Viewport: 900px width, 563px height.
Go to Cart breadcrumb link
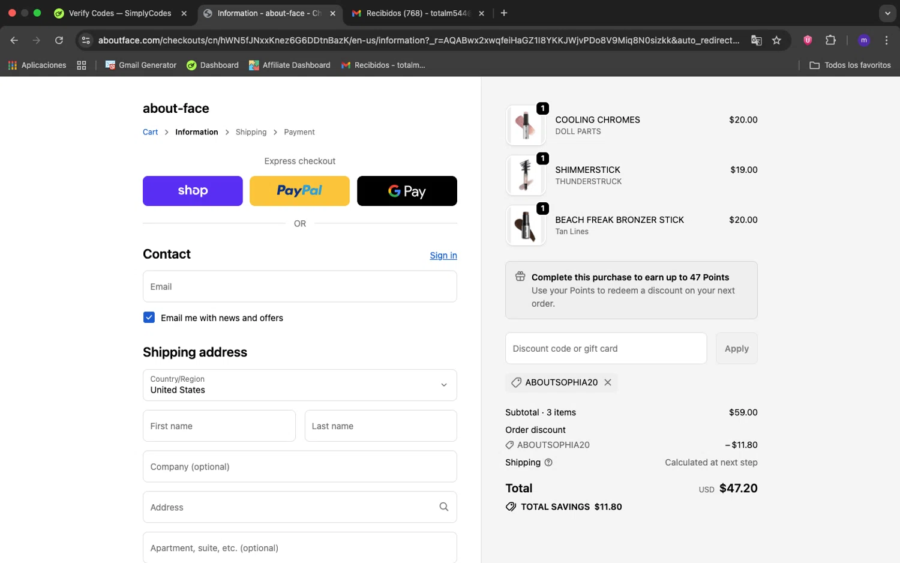(150, 132)
